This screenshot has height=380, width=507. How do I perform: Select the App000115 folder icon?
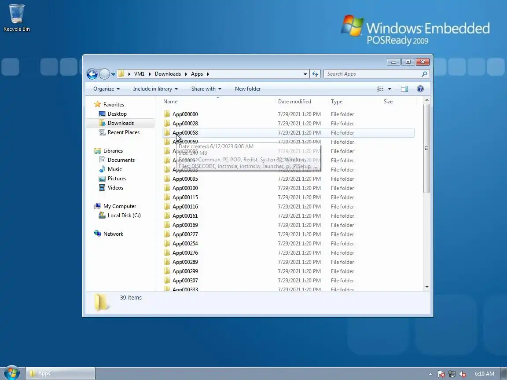(167, 197)
